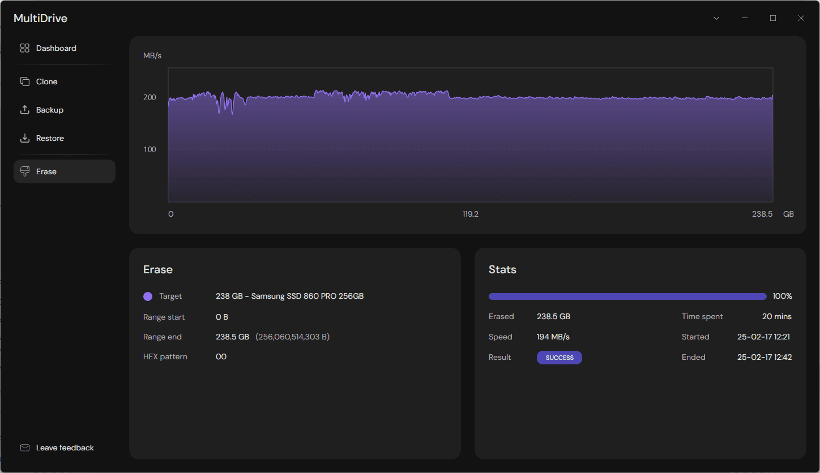Click the speed graph area
Viewport: 820px width, 473px height.
(x=470, y=147)
